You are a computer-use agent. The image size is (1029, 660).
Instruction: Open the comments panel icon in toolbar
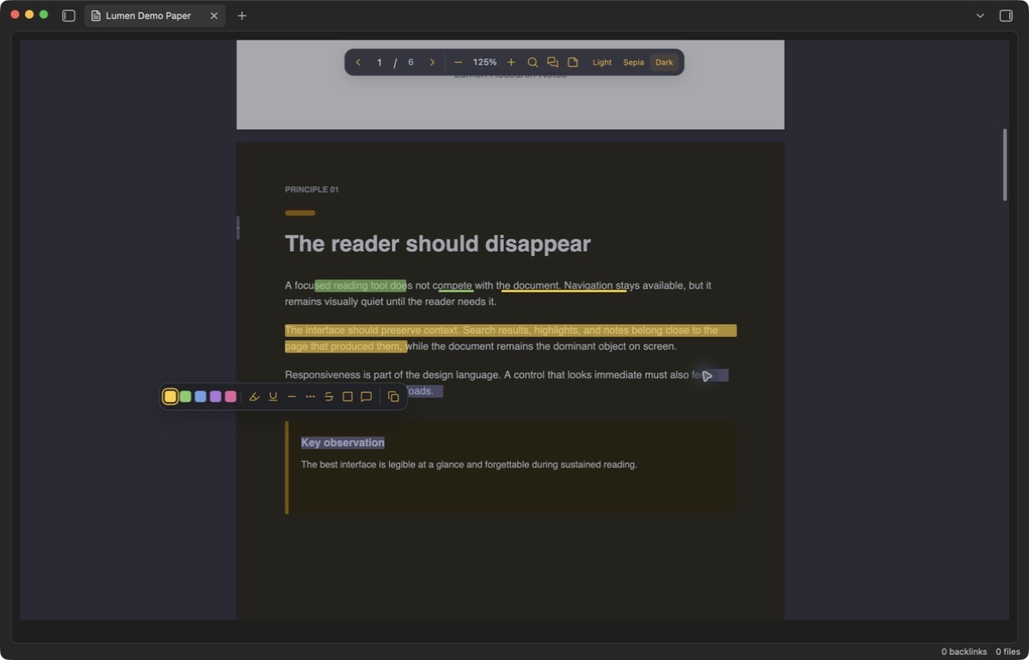click(552, 62)
